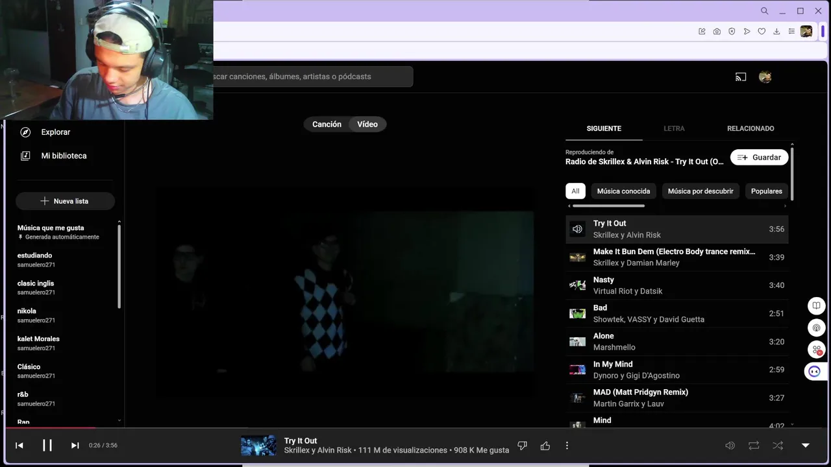Filter queue by Música por descubrir
The image size is (831, 467).
pos(701,191)
